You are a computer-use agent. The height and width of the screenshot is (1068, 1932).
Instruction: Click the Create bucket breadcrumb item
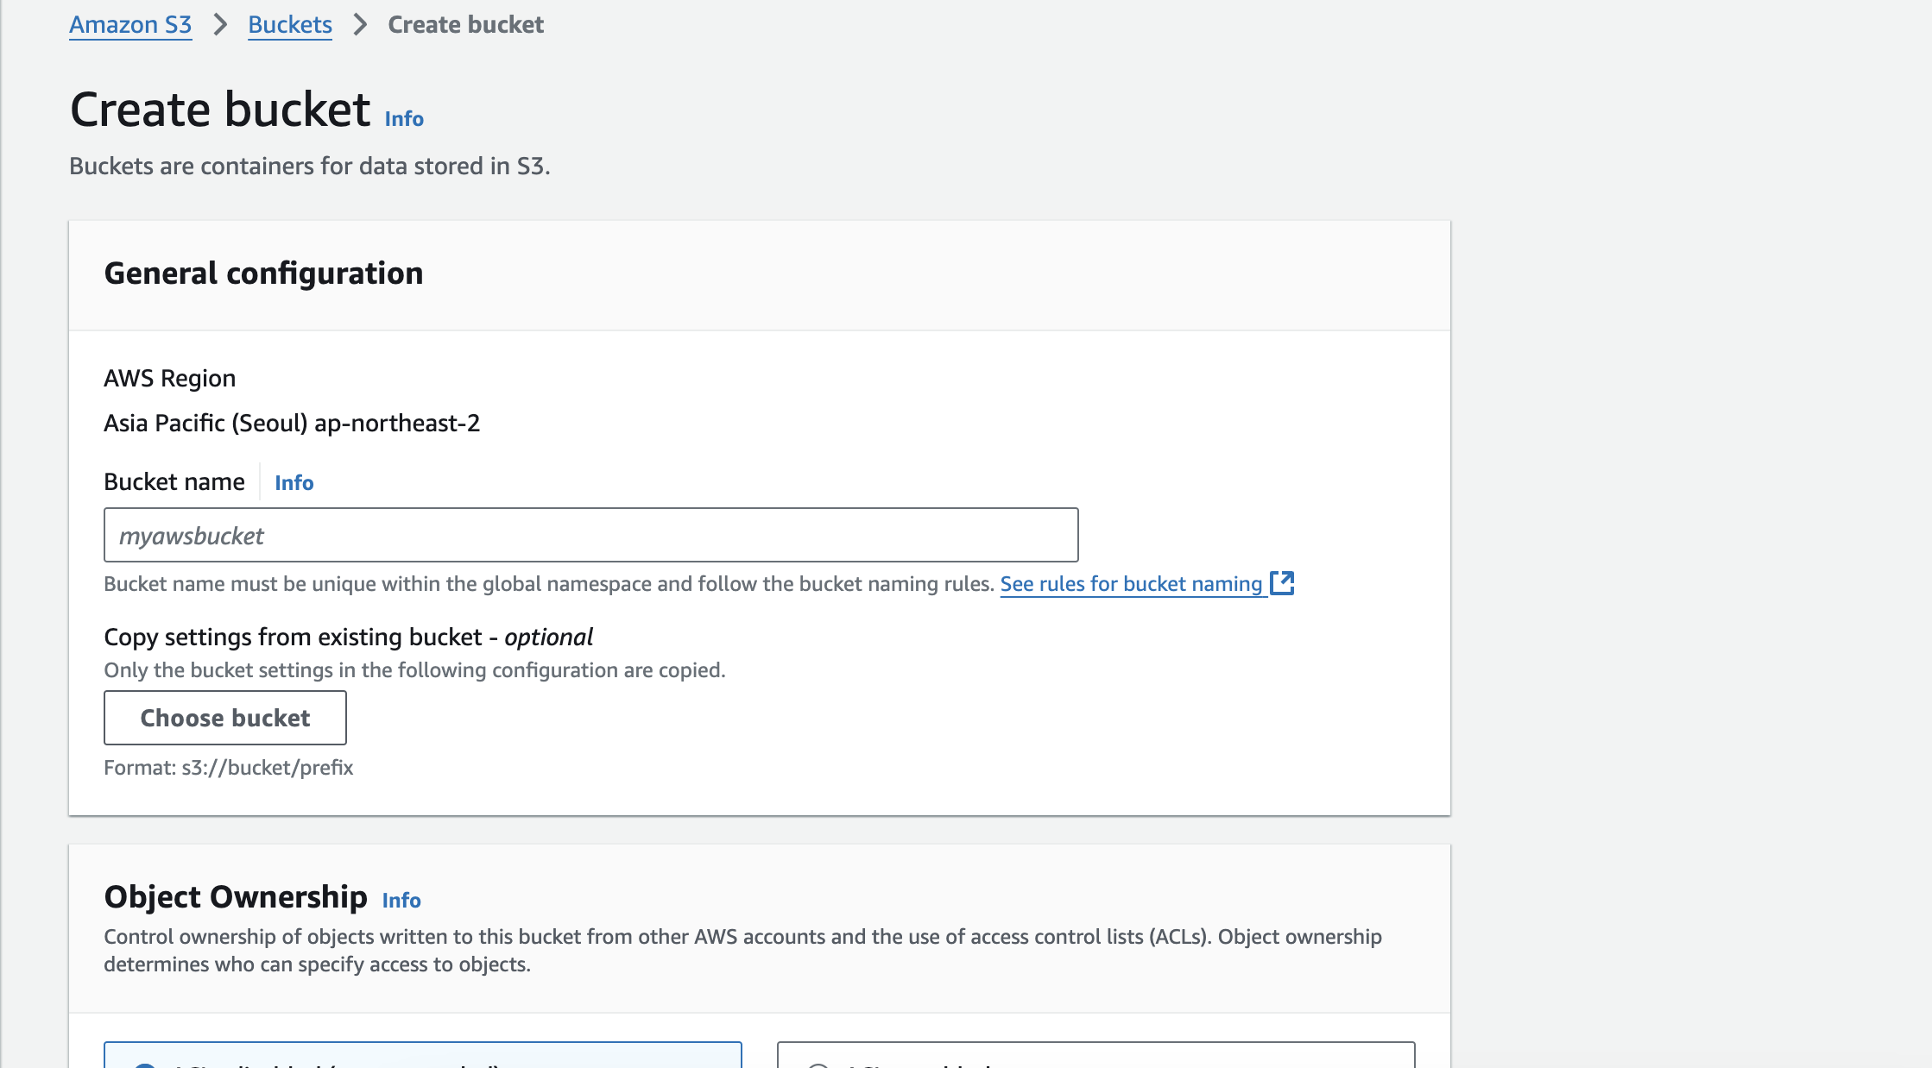click(465, 25)
